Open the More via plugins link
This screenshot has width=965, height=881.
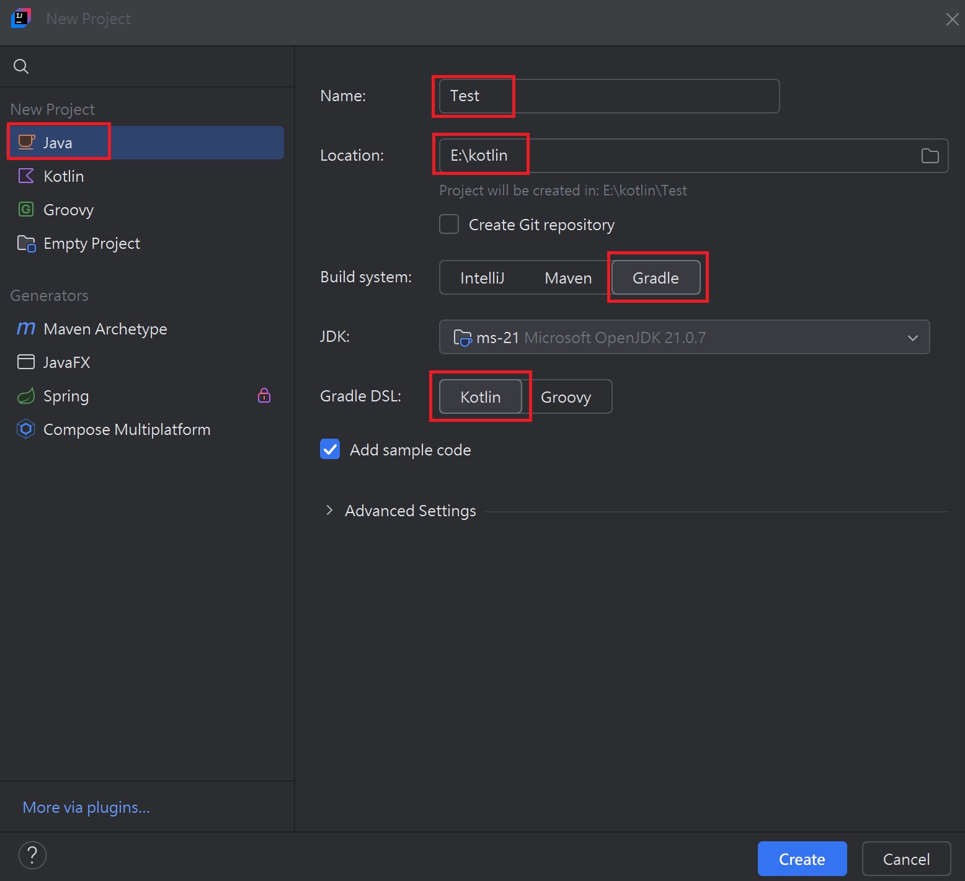pos(86,807)
